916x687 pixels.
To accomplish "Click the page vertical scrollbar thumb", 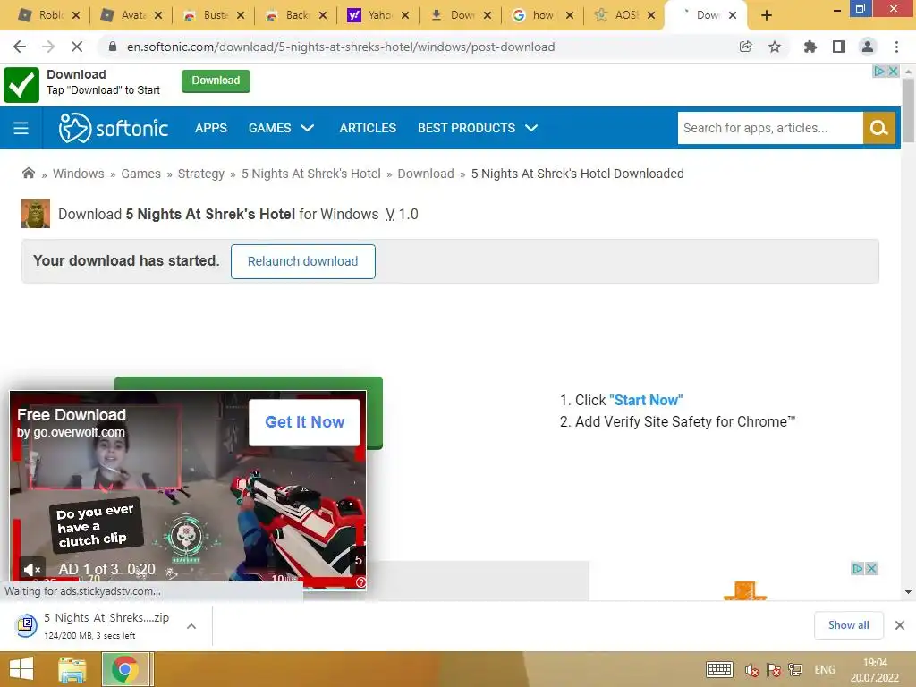I will coord(908,110).
